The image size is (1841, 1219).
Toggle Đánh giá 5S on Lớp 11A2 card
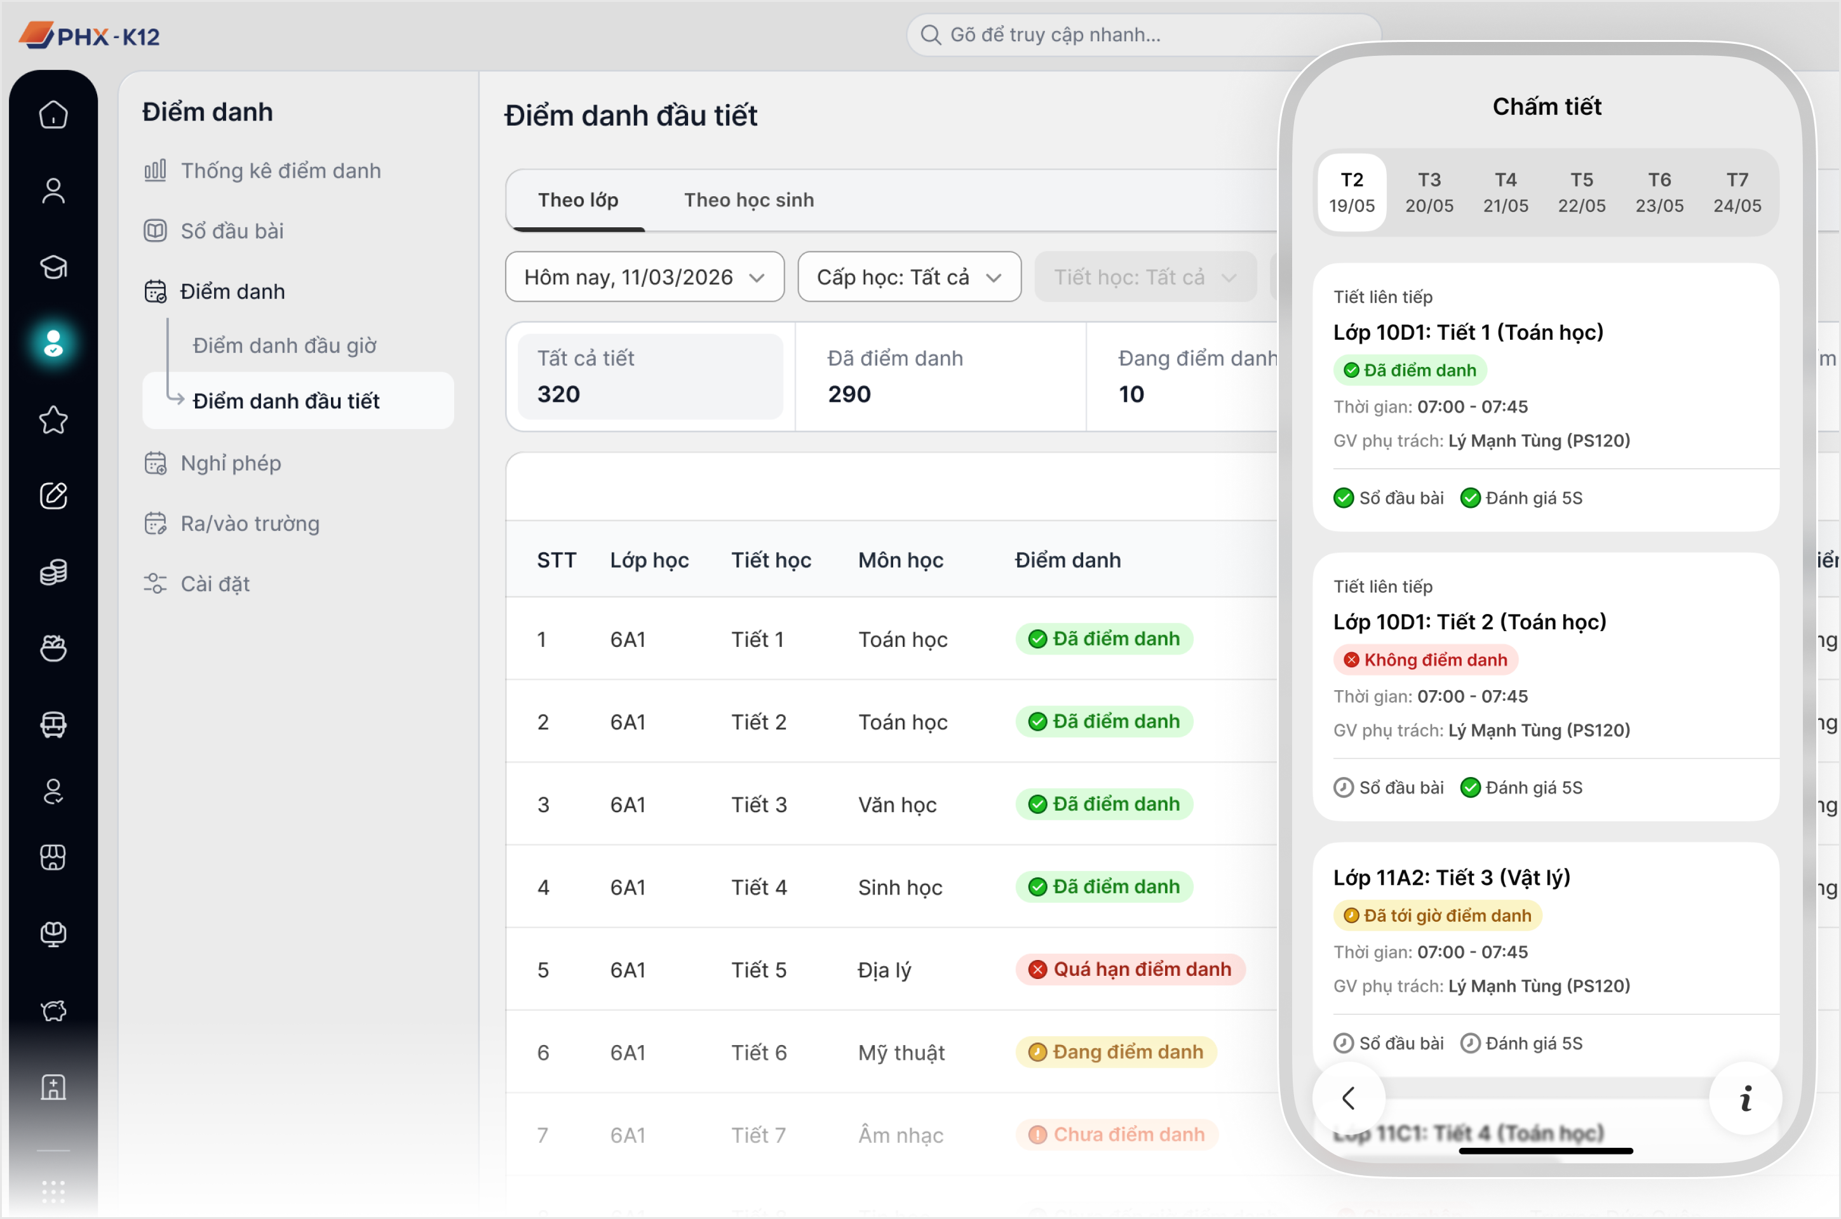click(1521, 1043)
